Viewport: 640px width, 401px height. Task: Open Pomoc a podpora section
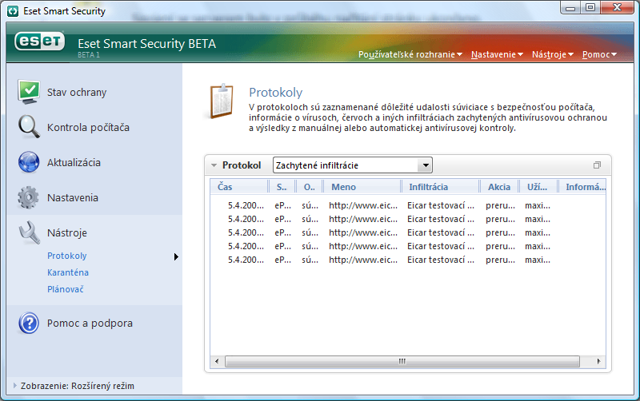[90, 324]
